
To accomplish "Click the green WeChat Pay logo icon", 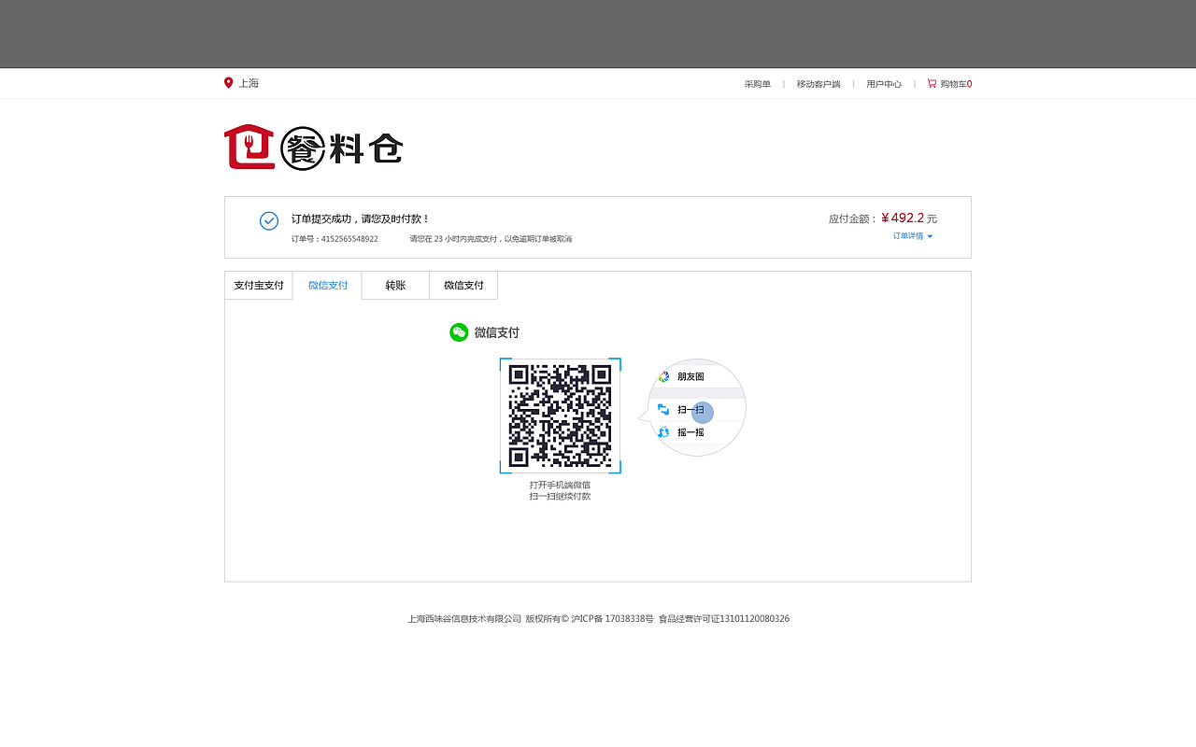I will click(x=459, y=332).
